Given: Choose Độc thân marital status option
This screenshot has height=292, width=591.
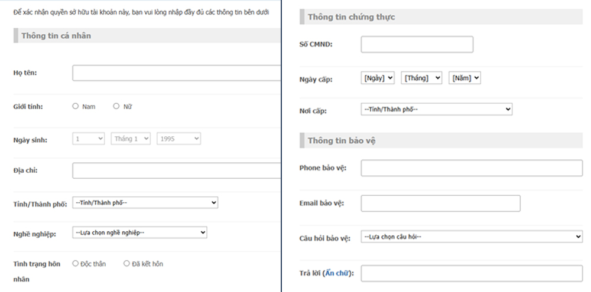Looking at the screenshot, I should tap(76, 264).
